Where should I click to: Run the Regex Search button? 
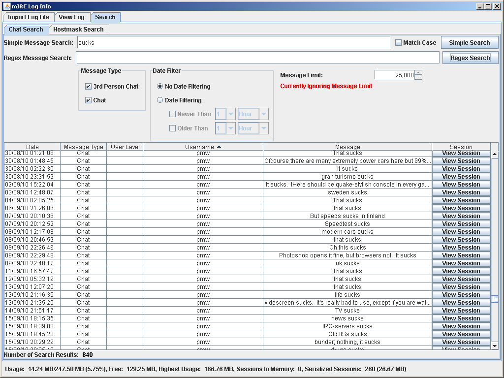coord(470,58)
